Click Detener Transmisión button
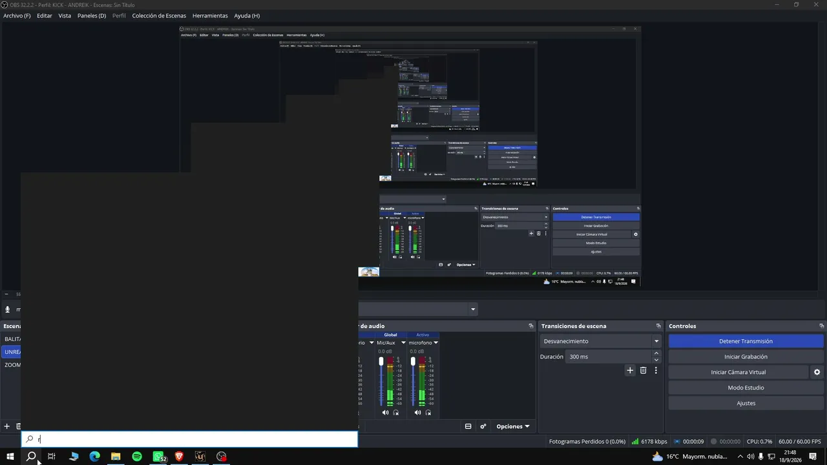This screenshot has height=465, width=827. (746, 341)
